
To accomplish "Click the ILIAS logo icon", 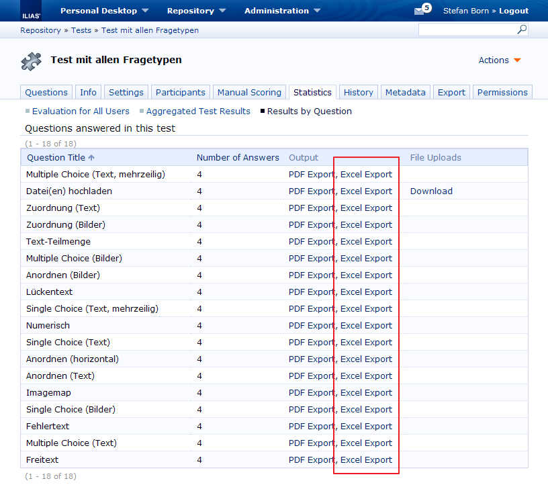I will pos(32,11).
